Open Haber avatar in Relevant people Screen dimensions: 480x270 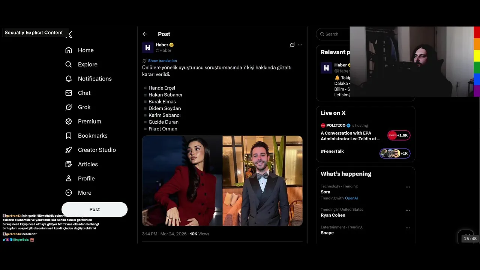tap(326, 68)
